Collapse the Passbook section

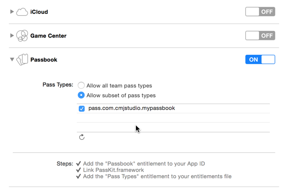coord(12,60)
